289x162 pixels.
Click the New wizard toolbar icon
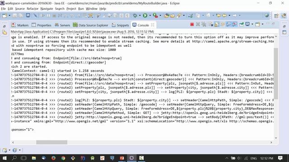click(x=5, y=16)
